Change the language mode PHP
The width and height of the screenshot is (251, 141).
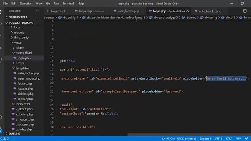pos(238,139)
